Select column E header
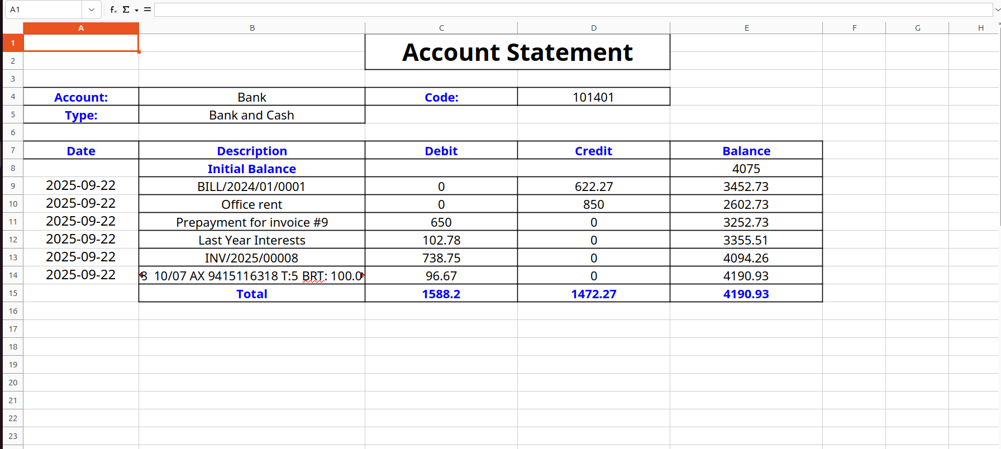This screenshot has height=449, width=1001. coord(746,28)
